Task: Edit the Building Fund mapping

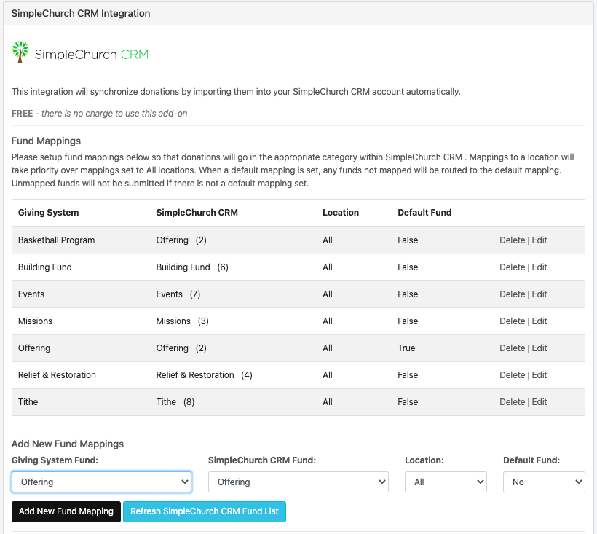Action: [539, 267]
